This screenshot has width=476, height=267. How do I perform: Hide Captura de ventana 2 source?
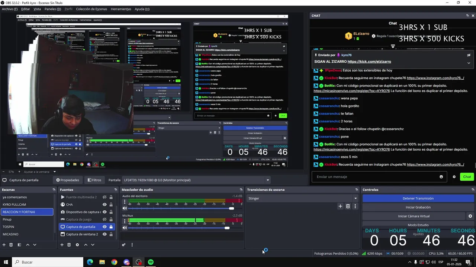pos(104,234)
